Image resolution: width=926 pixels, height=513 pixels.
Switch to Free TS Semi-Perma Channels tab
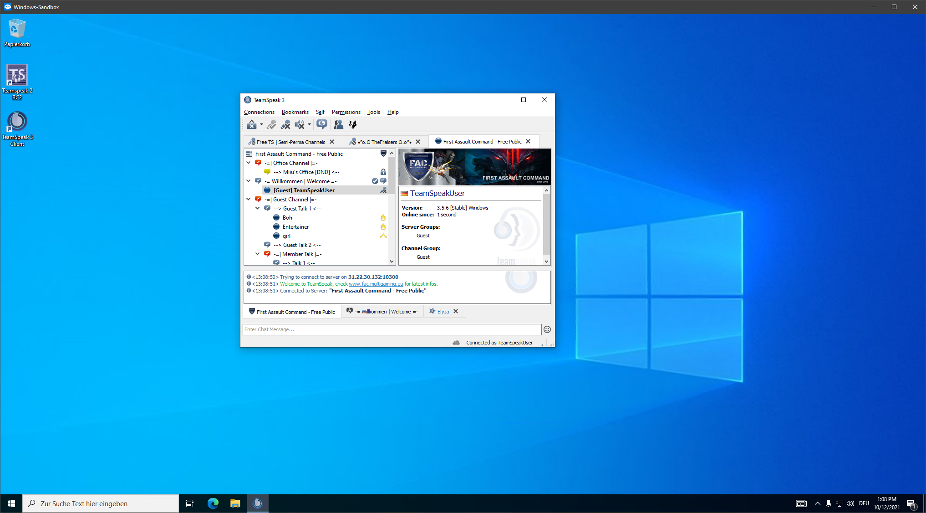point(290,142)
